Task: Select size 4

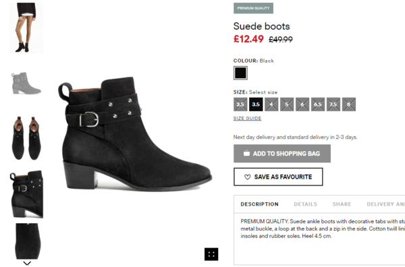Action: tap(271, 105)
